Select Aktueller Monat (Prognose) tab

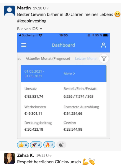(48, 58)
